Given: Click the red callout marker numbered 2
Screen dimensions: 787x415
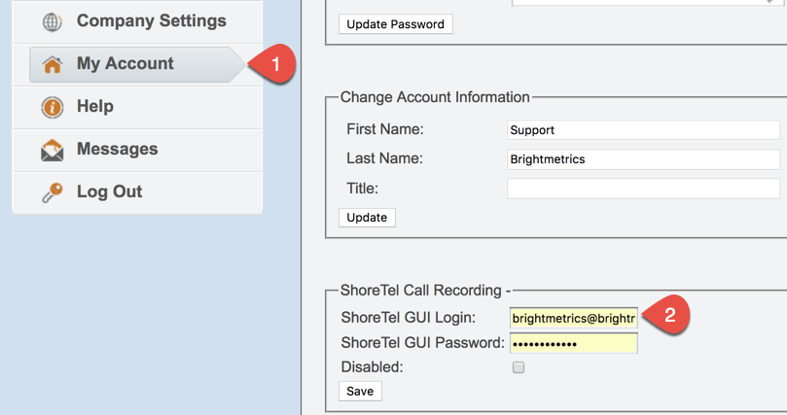Looking at the screenshot, I should (668, 315).
